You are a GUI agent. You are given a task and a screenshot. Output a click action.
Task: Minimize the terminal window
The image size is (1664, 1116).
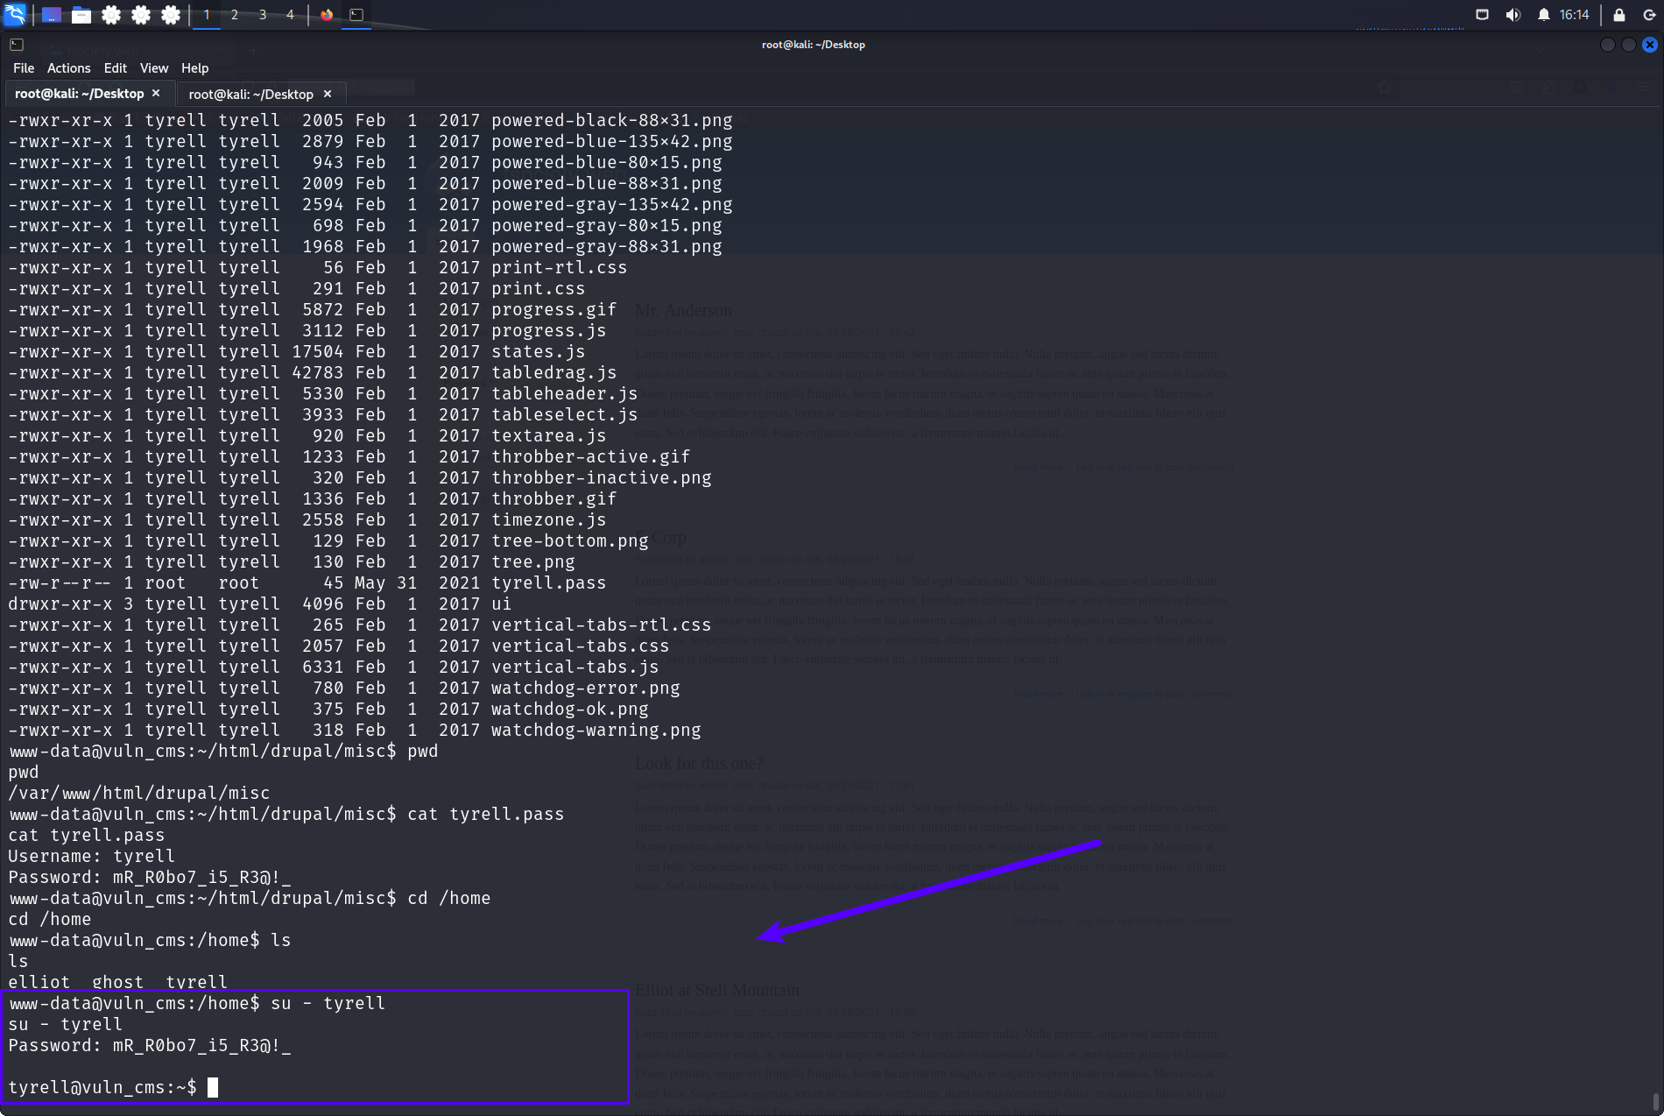pos(1607,45)
